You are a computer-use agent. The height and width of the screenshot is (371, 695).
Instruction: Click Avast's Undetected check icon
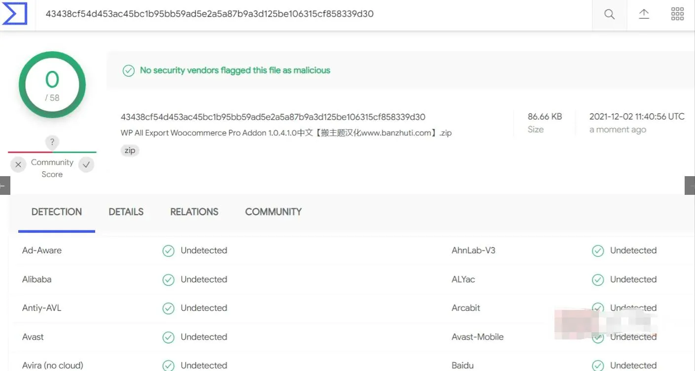coord(169,338)
